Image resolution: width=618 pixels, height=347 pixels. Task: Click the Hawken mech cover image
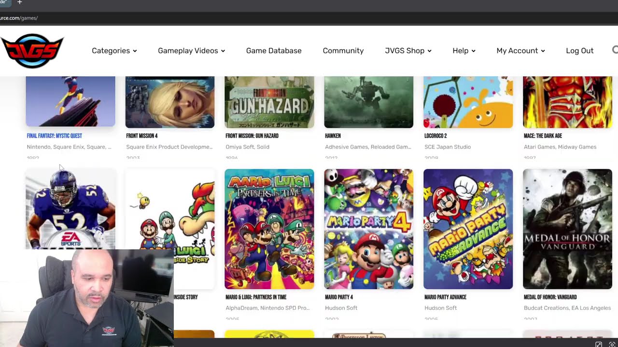(369, 102)
